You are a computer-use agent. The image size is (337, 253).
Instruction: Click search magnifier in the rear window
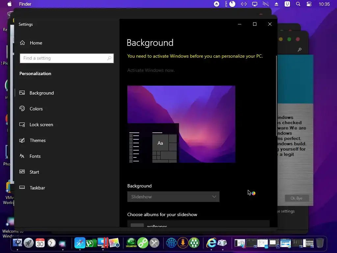tap(299, 50)
